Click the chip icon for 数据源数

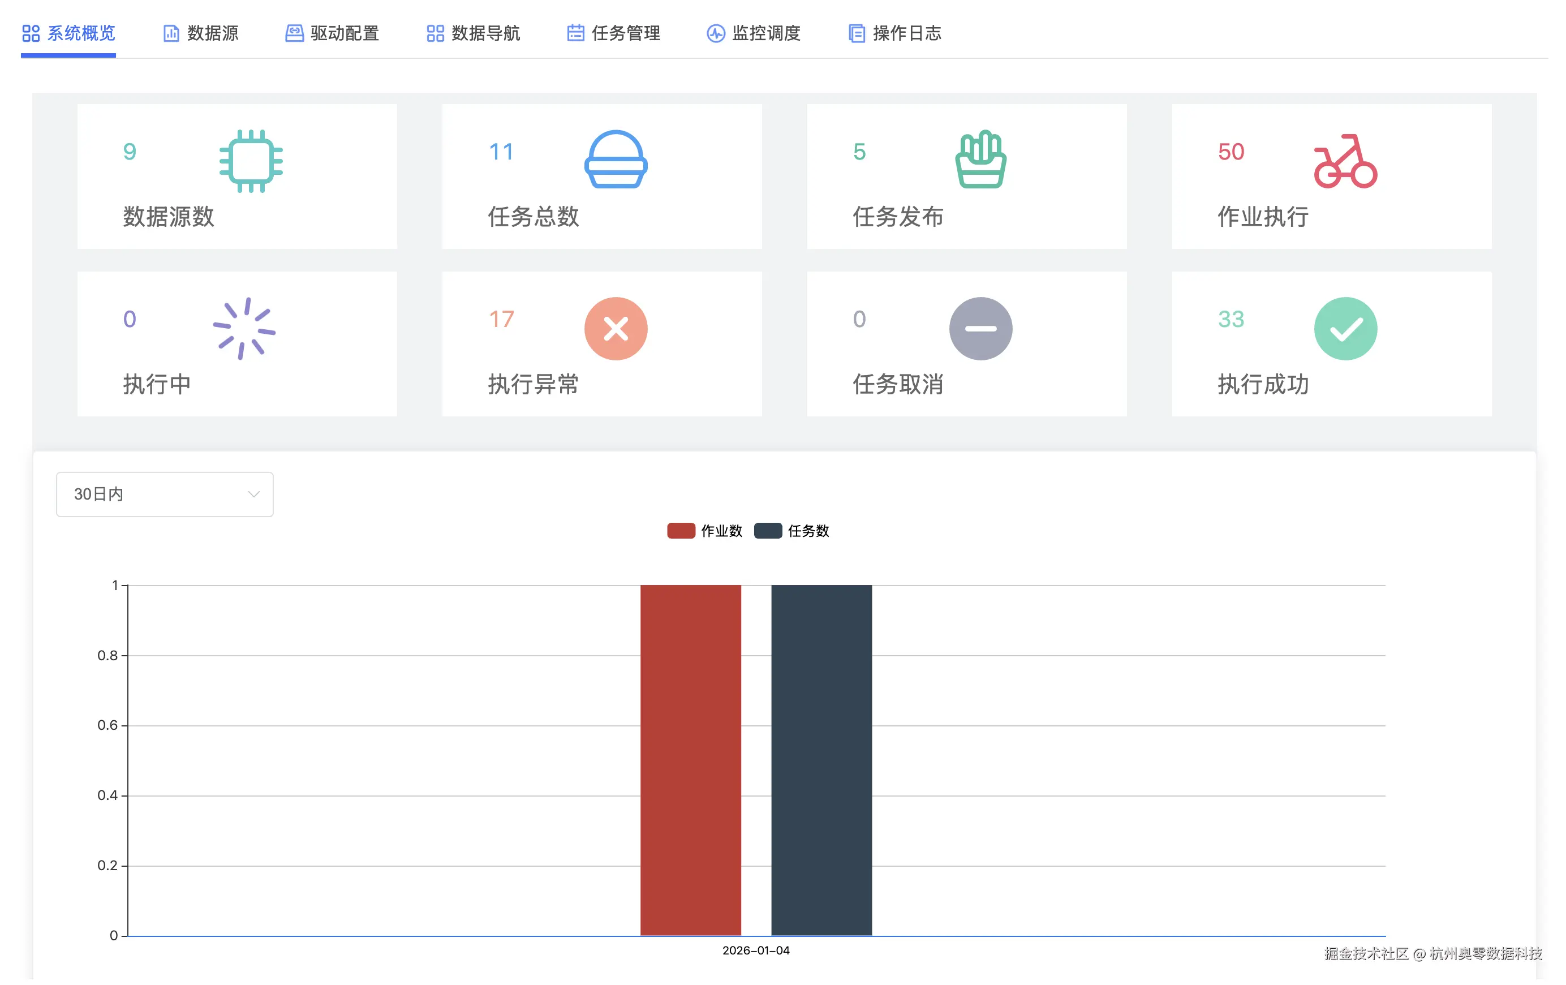251,161
